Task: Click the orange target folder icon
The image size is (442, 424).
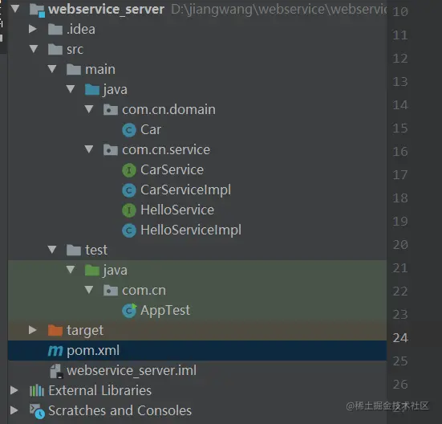Action: pyautogui.click(x=55, y=330)
